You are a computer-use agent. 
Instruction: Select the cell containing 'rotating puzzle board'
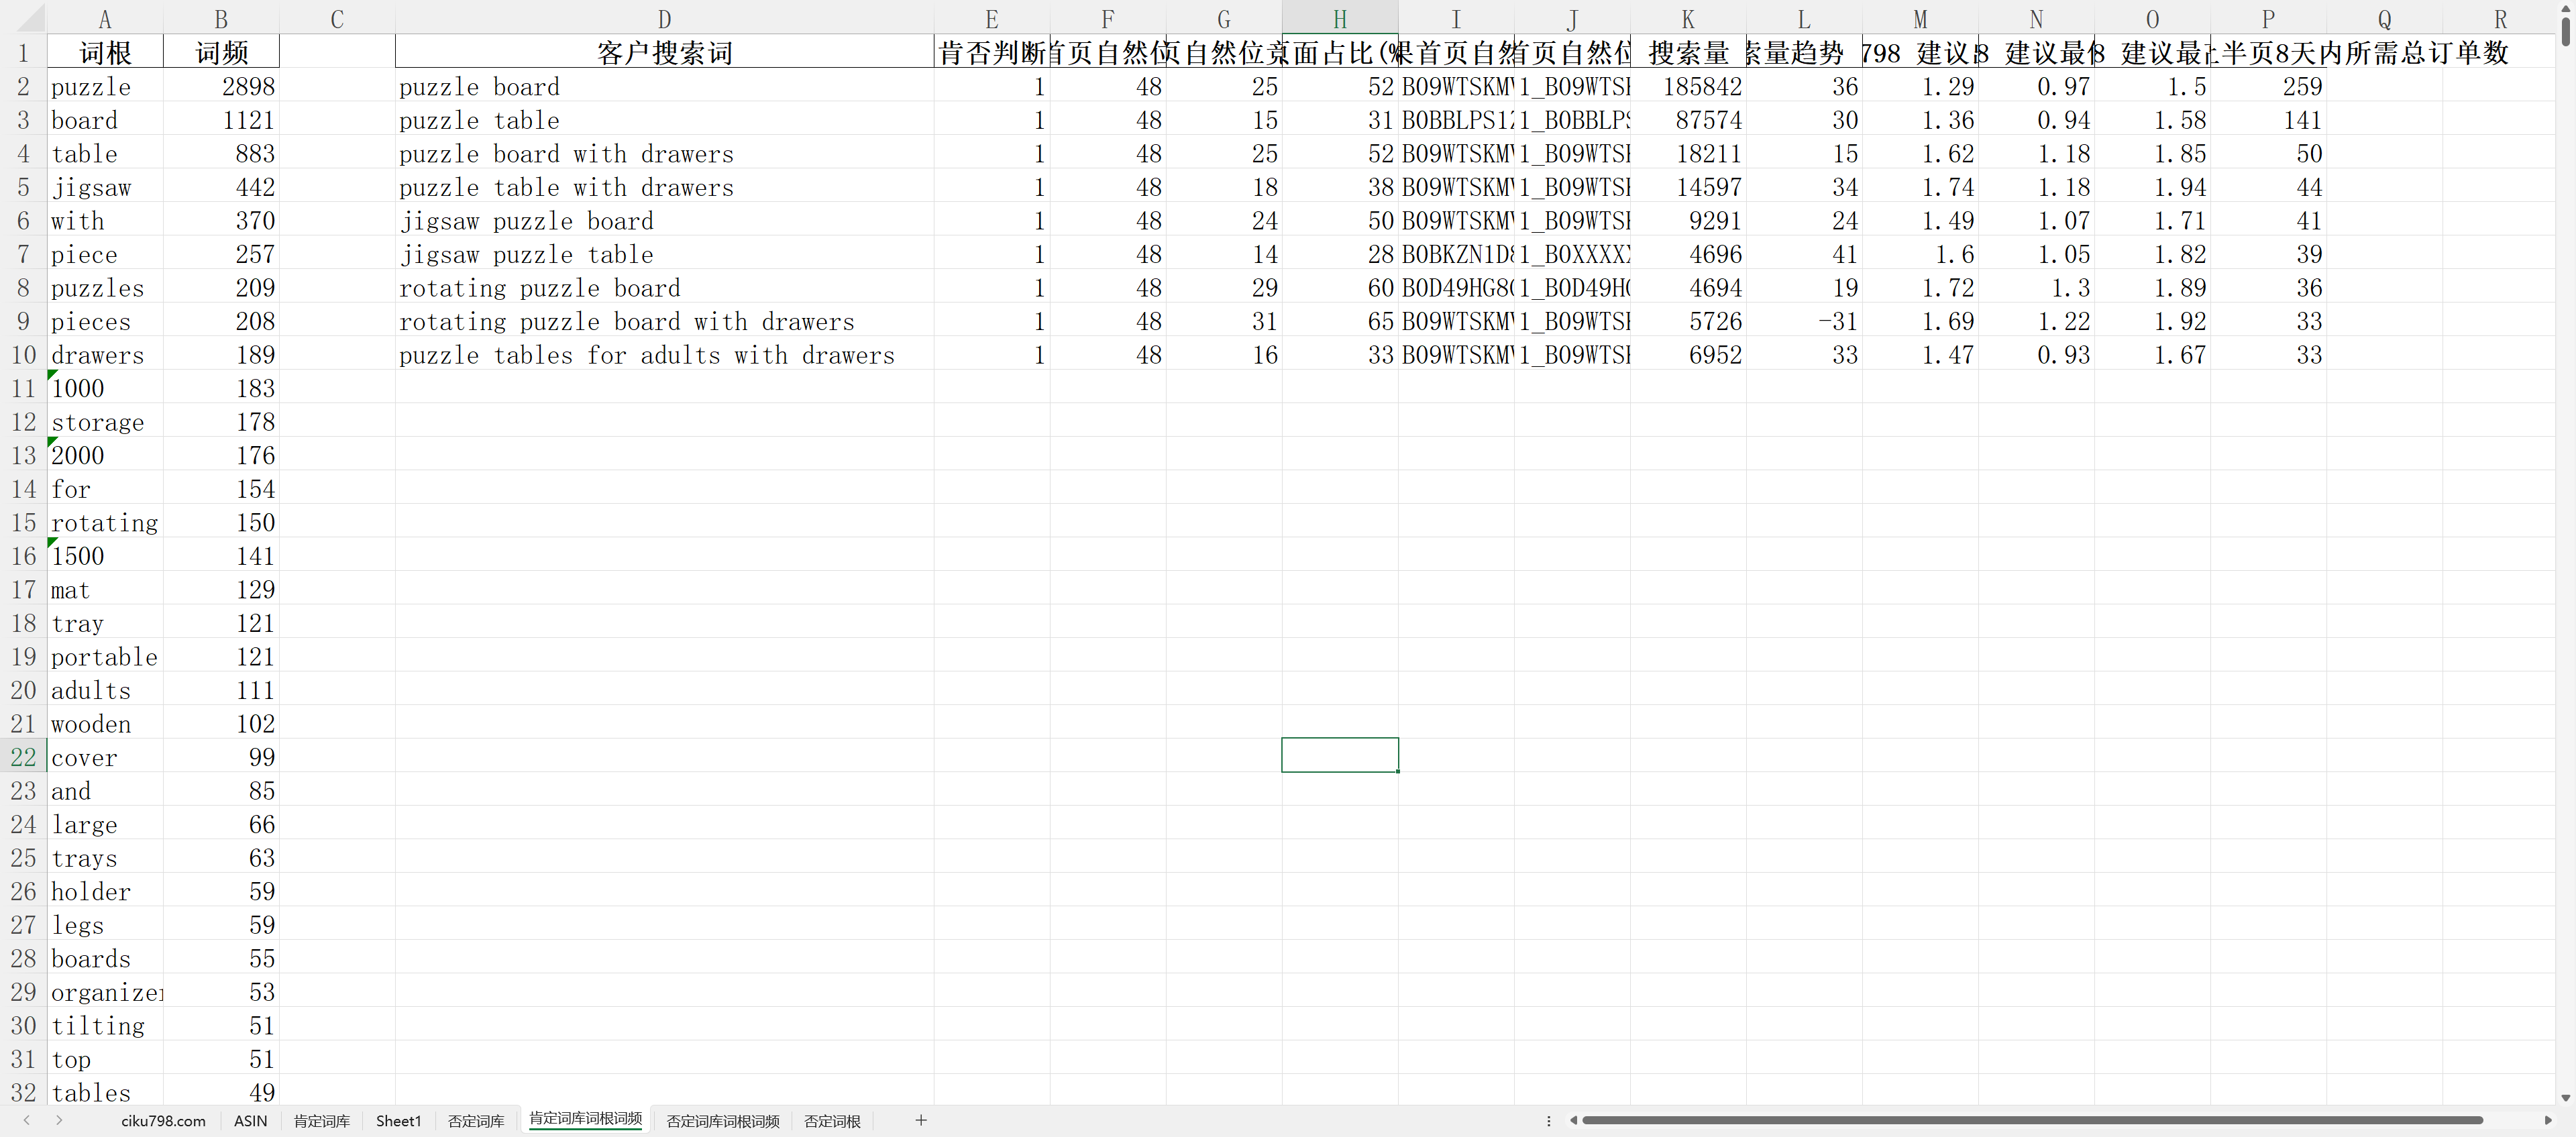(540, 288)
